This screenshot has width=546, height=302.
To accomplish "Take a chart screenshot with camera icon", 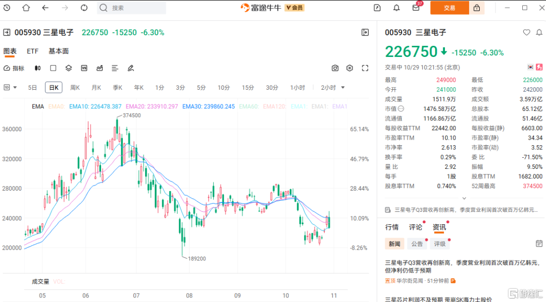I will pyautogui.click(x=335, y=68).
